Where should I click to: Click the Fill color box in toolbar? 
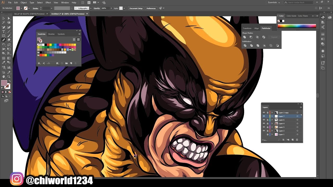pyautogui.click(x=4, y=83)
